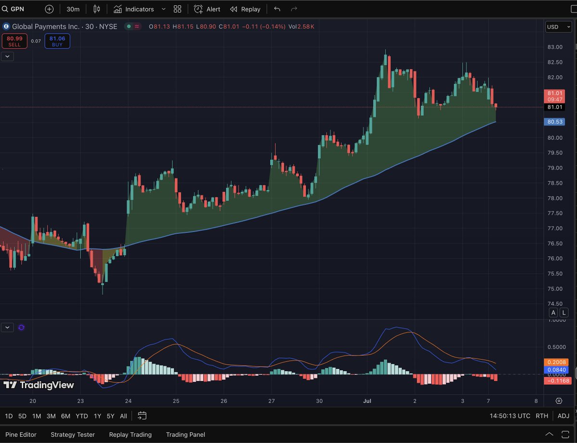Screen dimensions: 577x443
Task: Redo the chart action
Action: [294, 9]
